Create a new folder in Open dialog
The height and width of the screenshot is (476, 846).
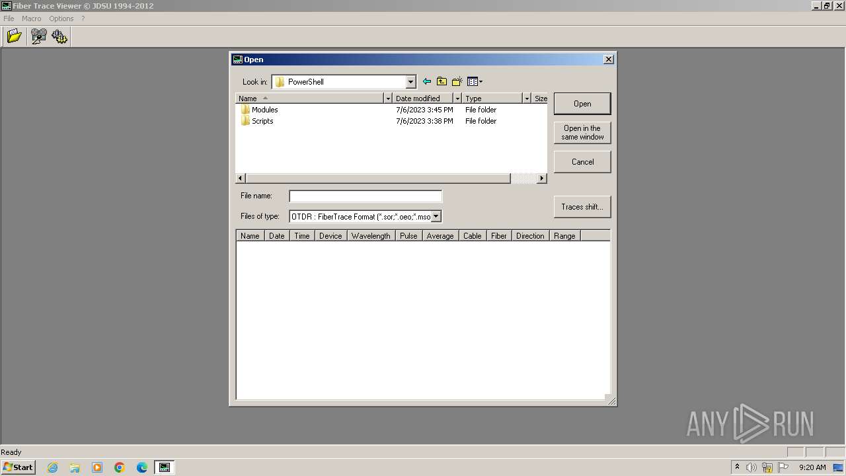[x=457, y=81]
